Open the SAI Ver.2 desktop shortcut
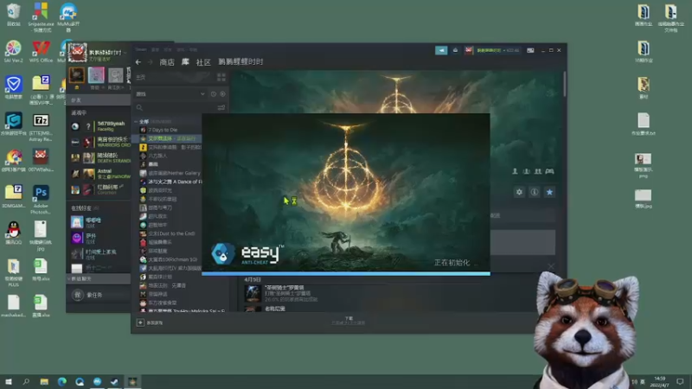Viewport: 692px width, 389px height. point(14,52)
